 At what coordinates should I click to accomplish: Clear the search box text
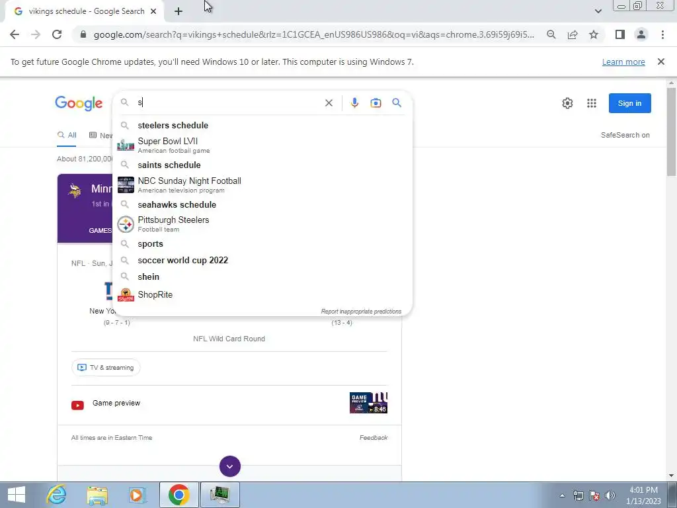329,103
